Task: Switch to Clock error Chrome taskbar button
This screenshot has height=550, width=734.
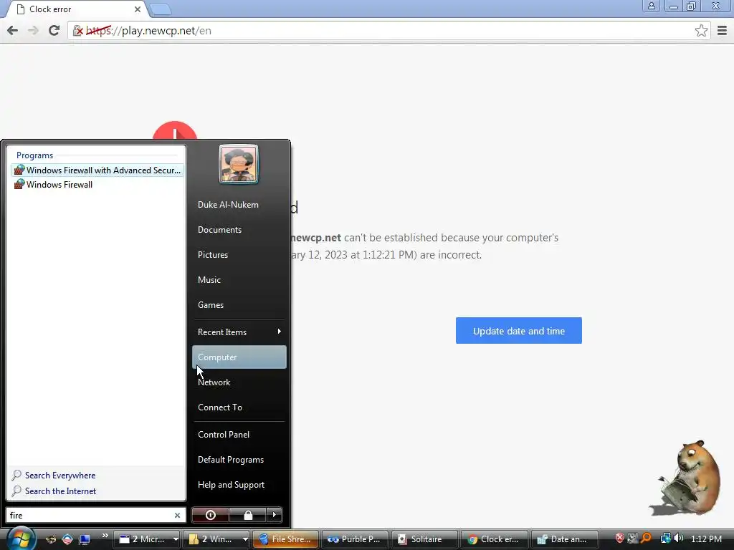Action: click(x=494, y=539)
